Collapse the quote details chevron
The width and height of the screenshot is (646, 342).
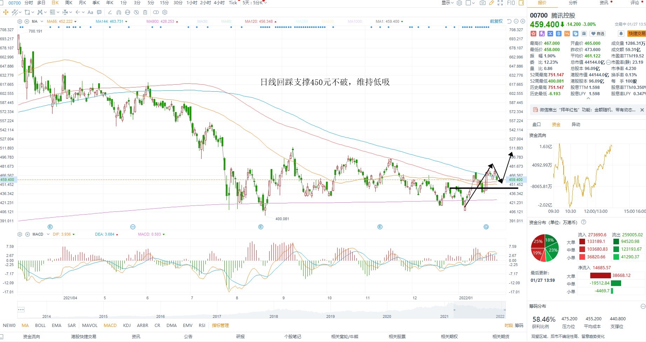pyautogui.click(x=588, y=99)
